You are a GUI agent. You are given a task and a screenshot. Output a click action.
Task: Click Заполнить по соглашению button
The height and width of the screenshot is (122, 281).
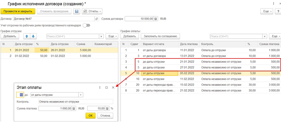[x=160, y=36]
